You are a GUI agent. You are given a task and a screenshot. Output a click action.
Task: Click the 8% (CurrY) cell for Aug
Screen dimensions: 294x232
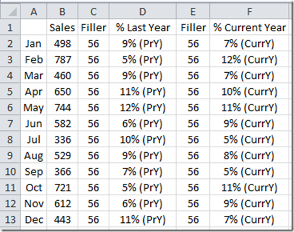(x=250, y=155)
